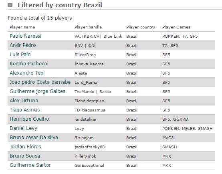Select Daniel Levy player link
Image resolution: width=222 pixels, height=174 pixels.
[23, 128]
